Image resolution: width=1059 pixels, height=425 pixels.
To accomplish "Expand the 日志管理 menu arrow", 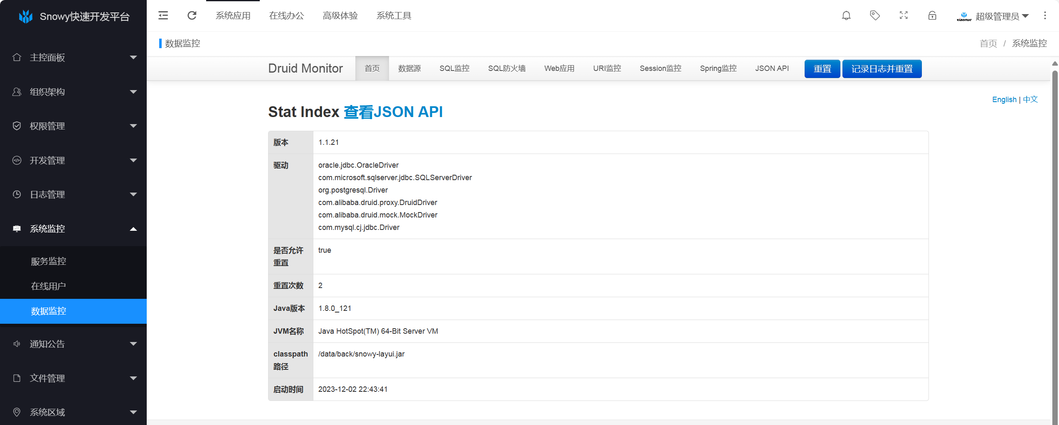I will coord(133,194).
